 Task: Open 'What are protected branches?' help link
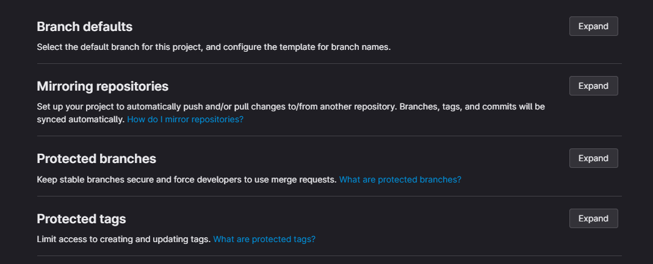400,179
